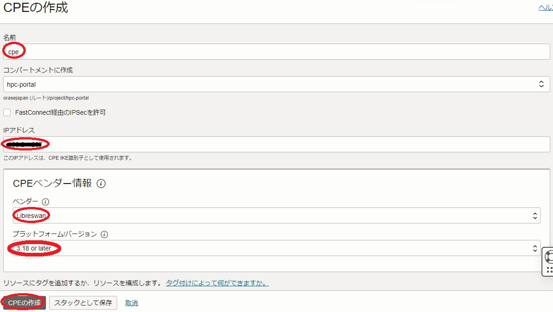Open the lifebuoy support icon at right edge

pyautogui.click(x=549, y=257)
